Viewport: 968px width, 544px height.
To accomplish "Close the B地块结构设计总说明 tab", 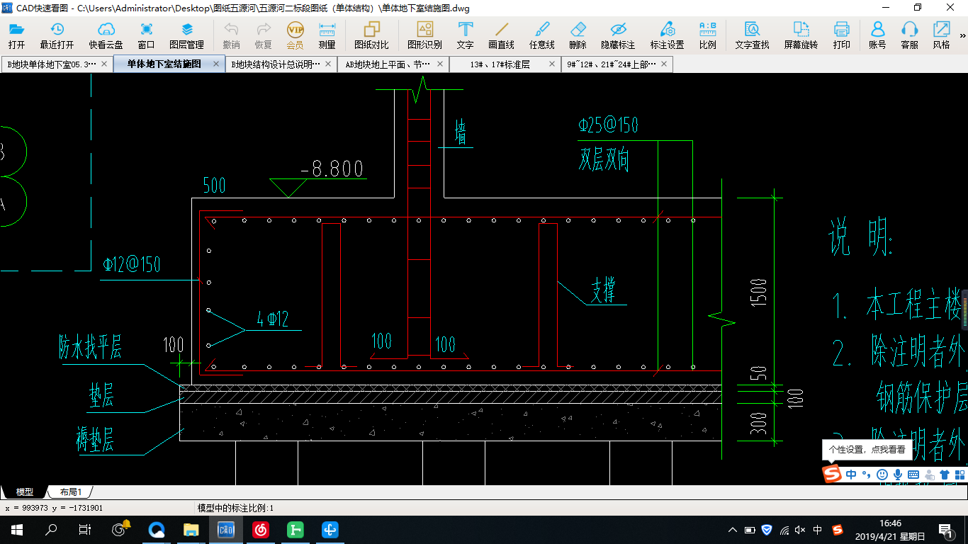I will 328,64.
